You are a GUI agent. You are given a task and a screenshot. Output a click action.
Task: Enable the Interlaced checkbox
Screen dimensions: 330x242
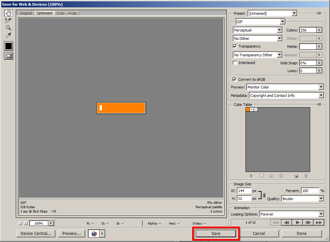pos(235,63)
